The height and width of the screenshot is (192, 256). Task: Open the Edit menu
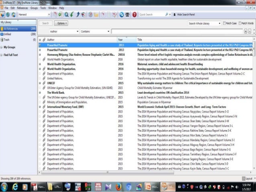[12, 8]
